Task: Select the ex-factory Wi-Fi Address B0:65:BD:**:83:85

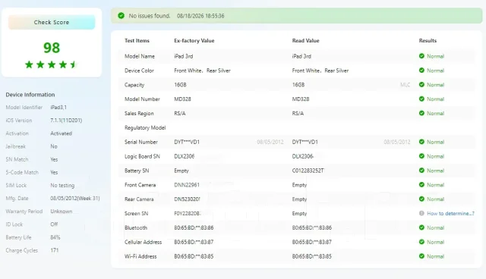Action: click(194, 256)
